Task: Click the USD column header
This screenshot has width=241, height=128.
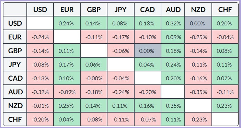Action: [40, 10]
